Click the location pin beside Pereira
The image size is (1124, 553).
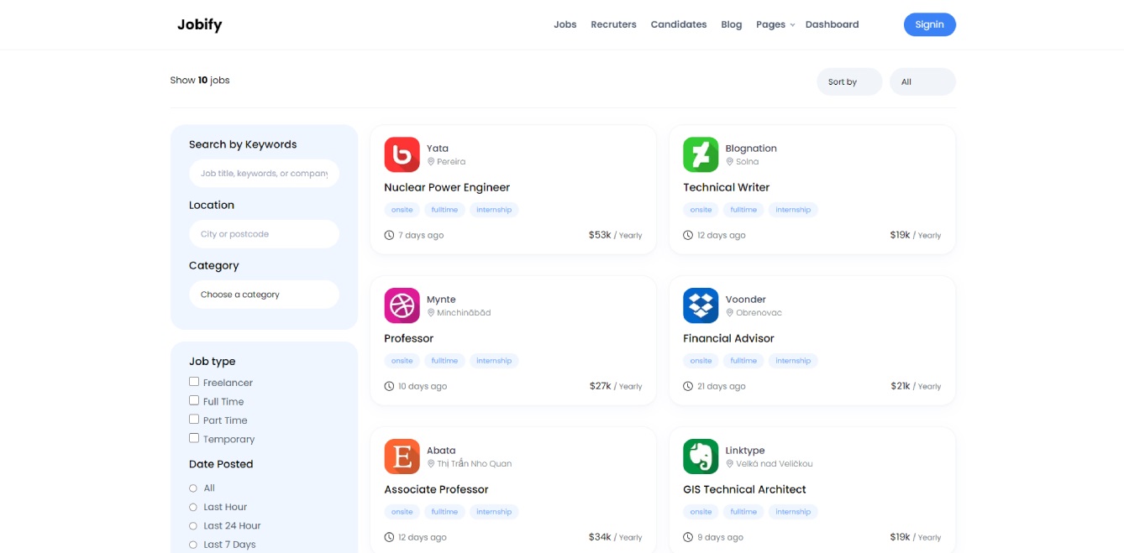[x=431, y=162]
